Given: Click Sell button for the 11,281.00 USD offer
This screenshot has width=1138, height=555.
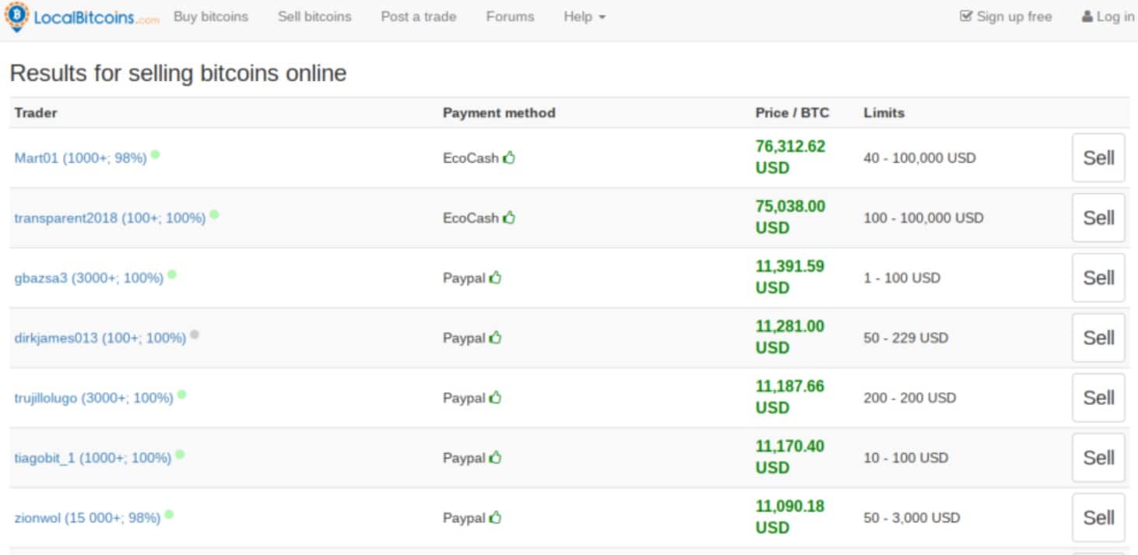Looking at the screenshot, I should tap(1098, 337).
